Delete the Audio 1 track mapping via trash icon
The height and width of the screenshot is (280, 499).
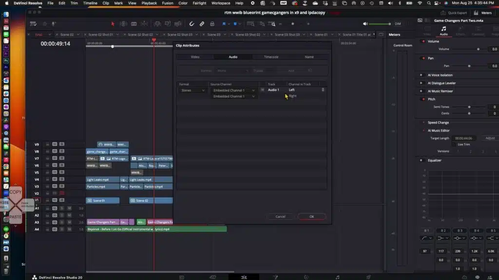tap(322, 90)
